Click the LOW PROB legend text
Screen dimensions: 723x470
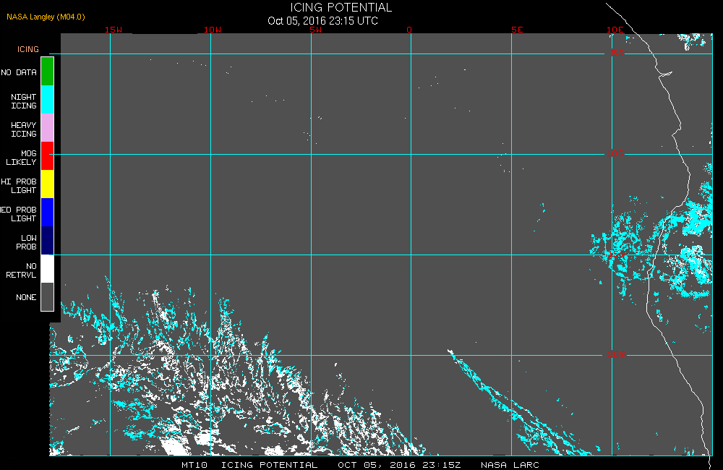tap(26, 242)
